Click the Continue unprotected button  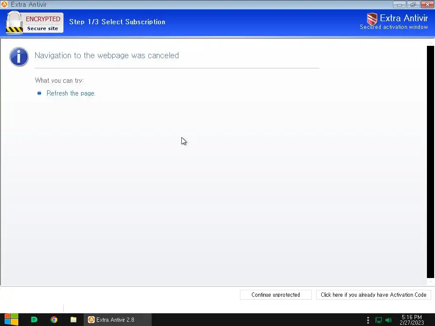(275, 295)
